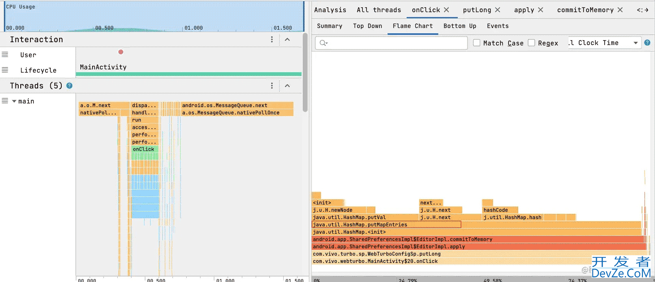
Task: Select the j.util.HashMap.hash flame bar
Action: click(x=513, y=217)
